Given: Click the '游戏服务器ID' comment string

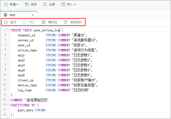Looking at the screenshot, I should click(x=84, y=40).
